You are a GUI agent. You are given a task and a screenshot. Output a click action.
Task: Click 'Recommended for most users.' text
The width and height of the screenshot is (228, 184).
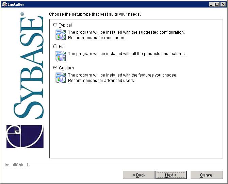[x=97, y=38]
